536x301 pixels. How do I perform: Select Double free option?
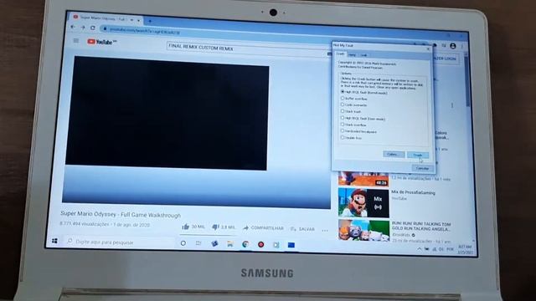352,138
